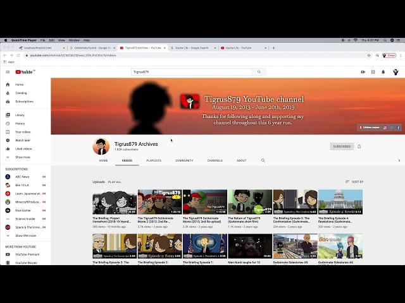This screenshot has width=405, height=303.
Task: Switch to the ABOUT channel tab
Action: click(x=242, y=160)
